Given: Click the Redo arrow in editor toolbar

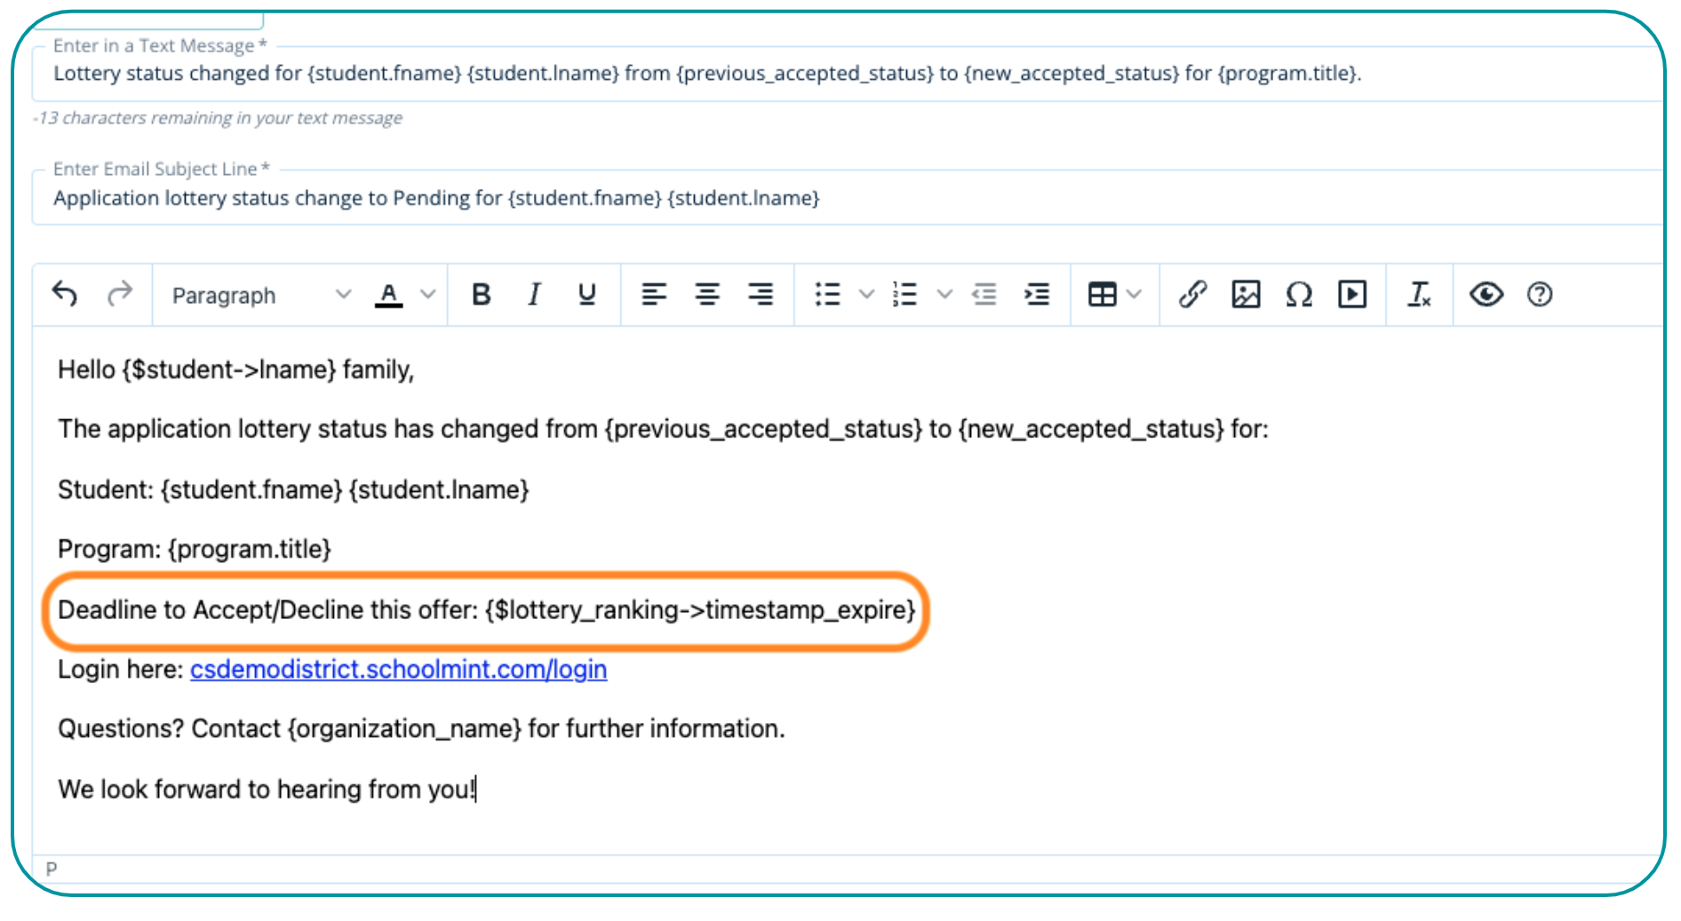Looking at the screenshot, I should (119, 294).
